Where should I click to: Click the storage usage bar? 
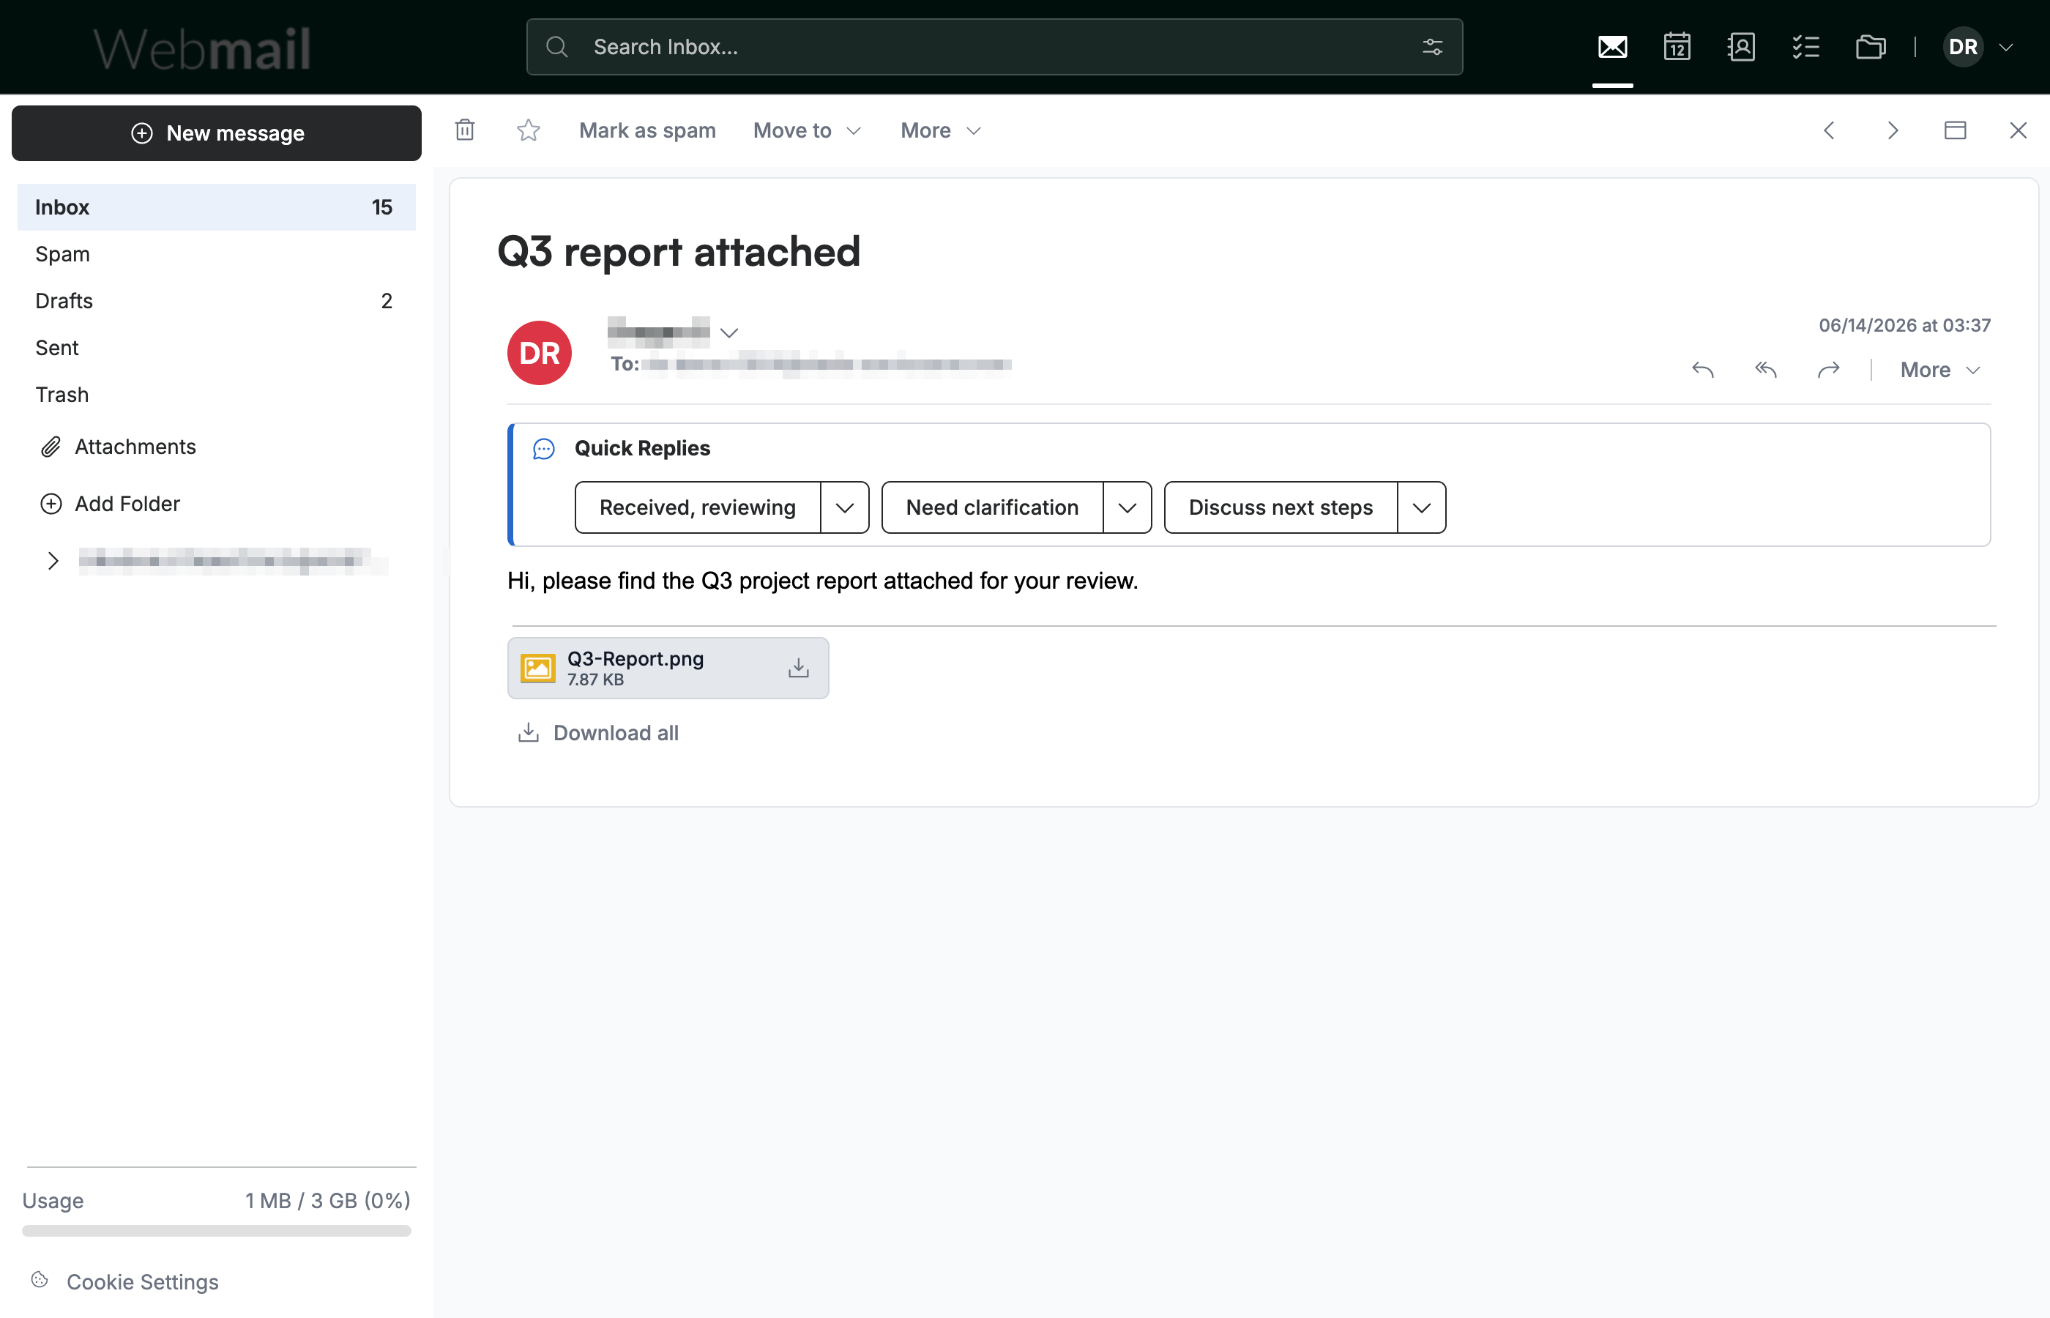pyautogui.click(x=217, y=1231)
